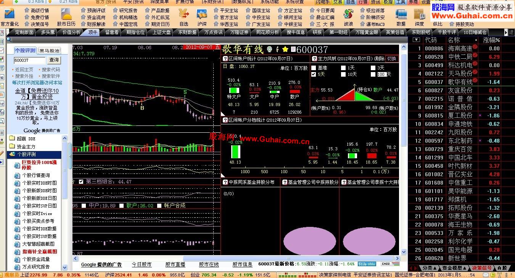Toggle the 100天 checkbox
This screenshot has height=278, width=515.
(373, 74)
